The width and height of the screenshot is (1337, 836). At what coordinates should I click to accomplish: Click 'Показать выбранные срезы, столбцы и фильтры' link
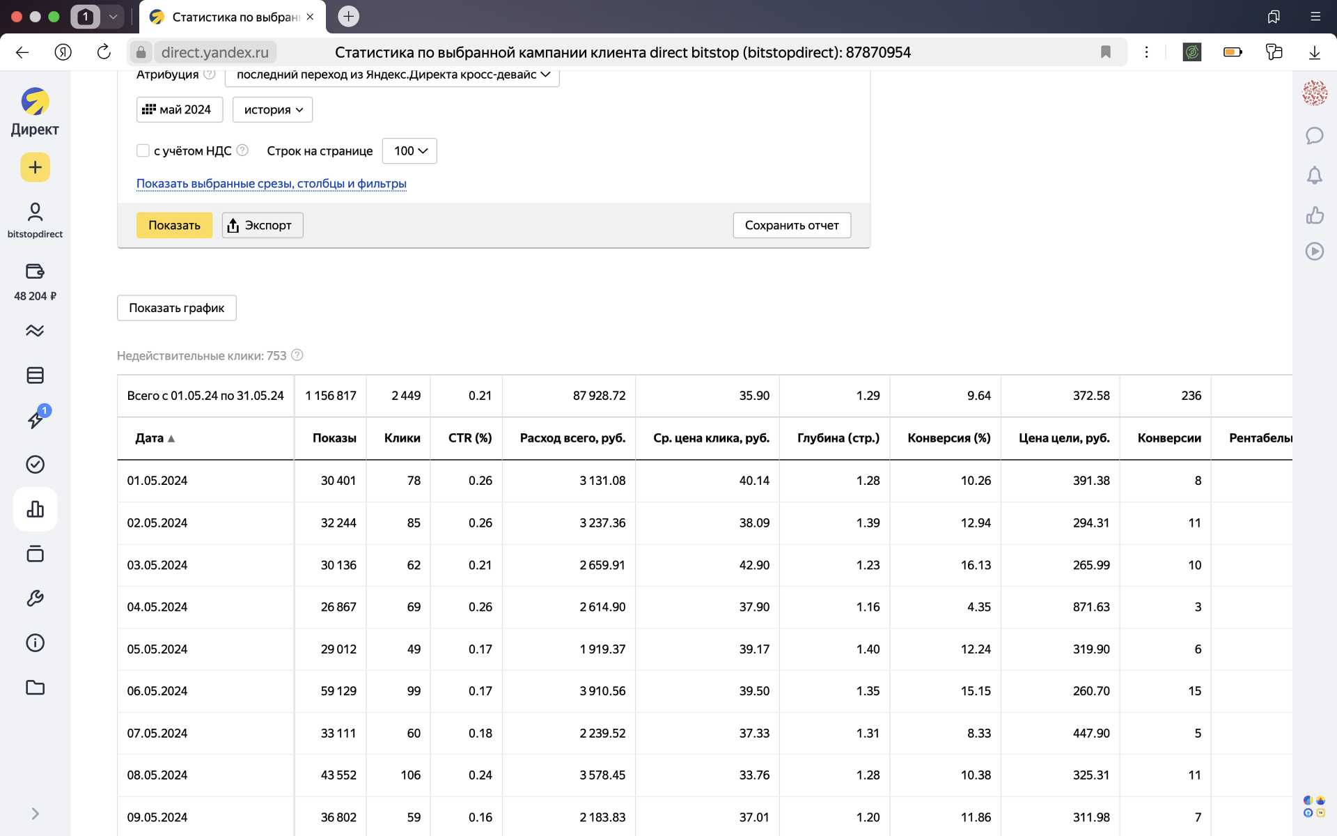[x=271, y=183]
